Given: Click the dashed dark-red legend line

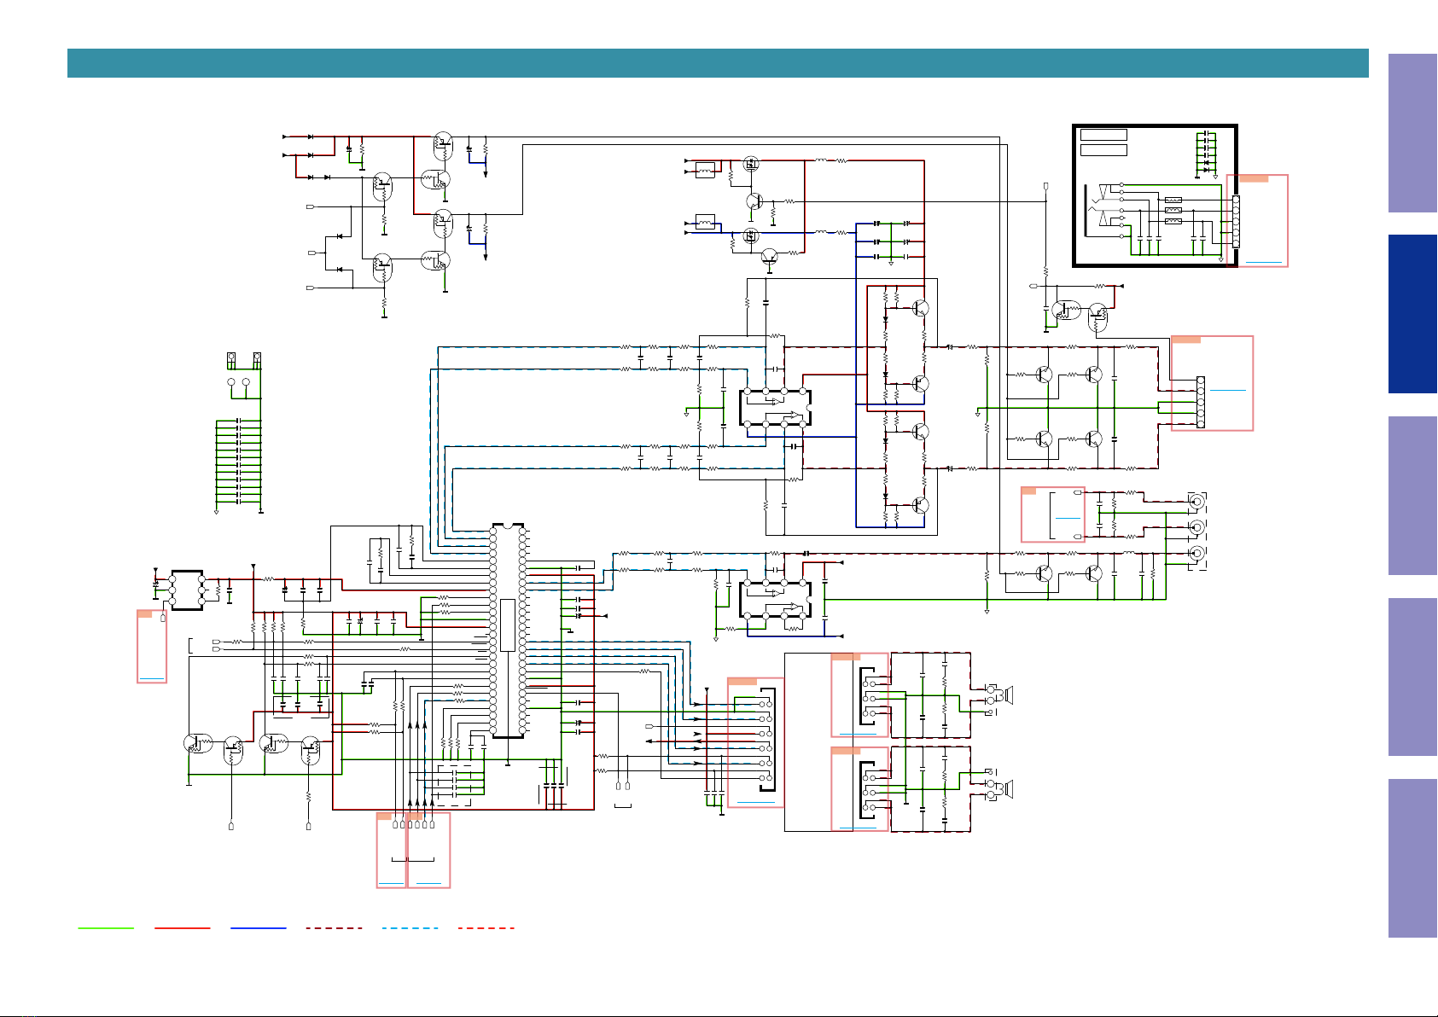Looking at the screenshot, I should 334,927.
